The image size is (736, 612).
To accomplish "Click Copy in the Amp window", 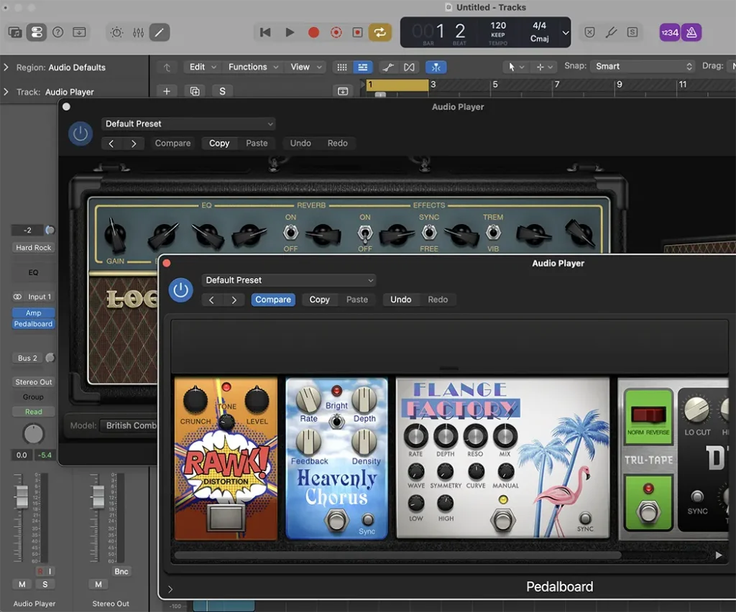I will (219, 143).
